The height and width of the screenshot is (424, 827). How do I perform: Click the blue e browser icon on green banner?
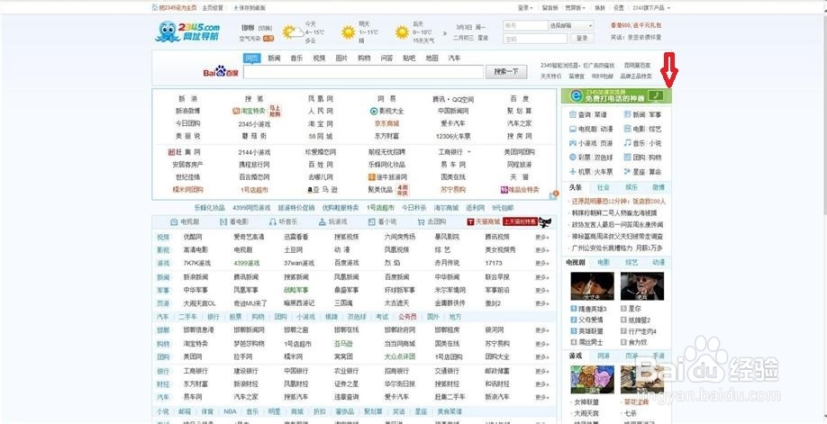[576, 95]
